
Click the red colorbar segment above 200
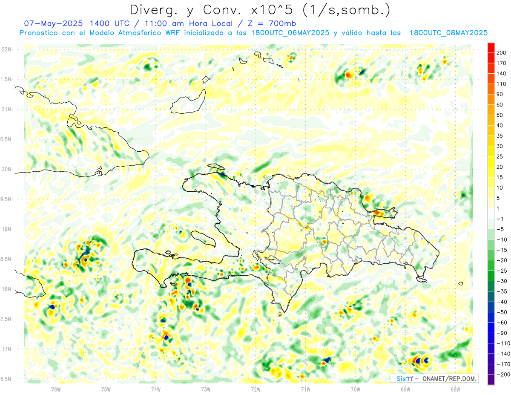point(491,47)
